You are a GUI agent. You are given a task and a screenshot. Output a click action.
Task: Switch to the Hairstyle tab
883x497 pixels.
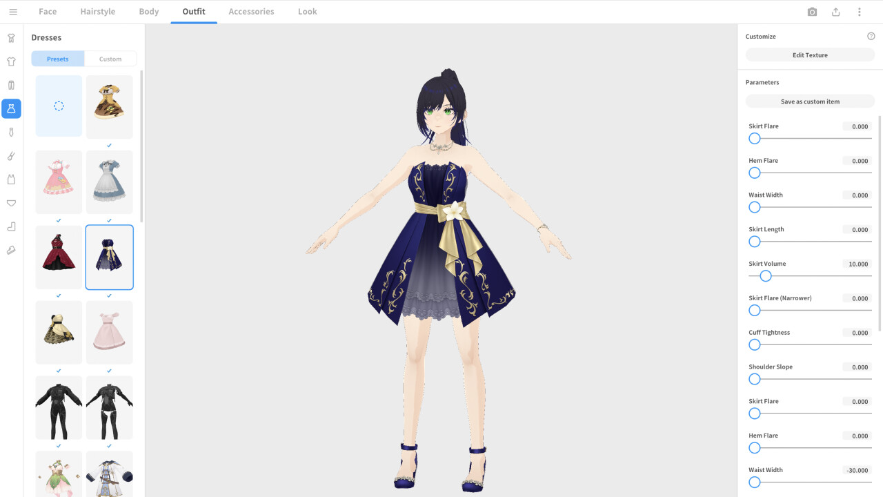point(97,11)
